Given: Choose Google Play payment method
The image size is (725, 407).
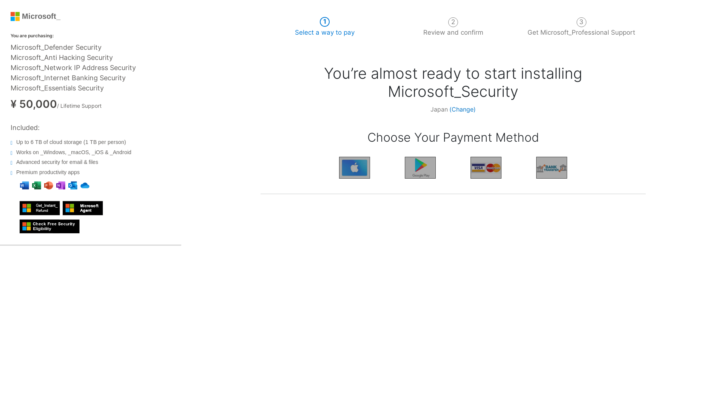Looking at the screenshot, I should click(x=420, y=168).
